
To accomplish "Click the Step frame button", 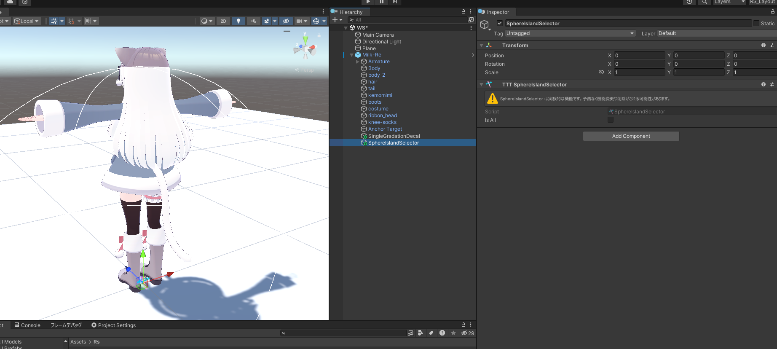I will tap(394, 2).
